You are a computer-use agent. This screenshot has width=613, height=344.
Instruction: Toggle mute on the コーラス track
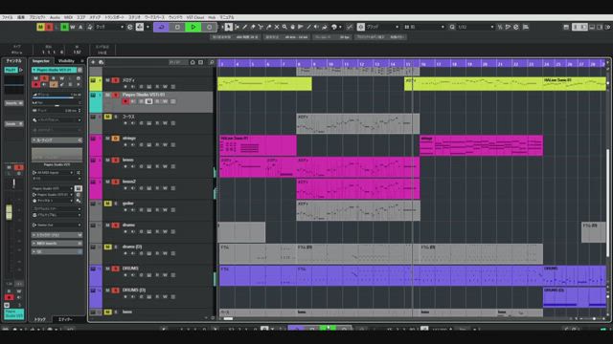[107, 117]
